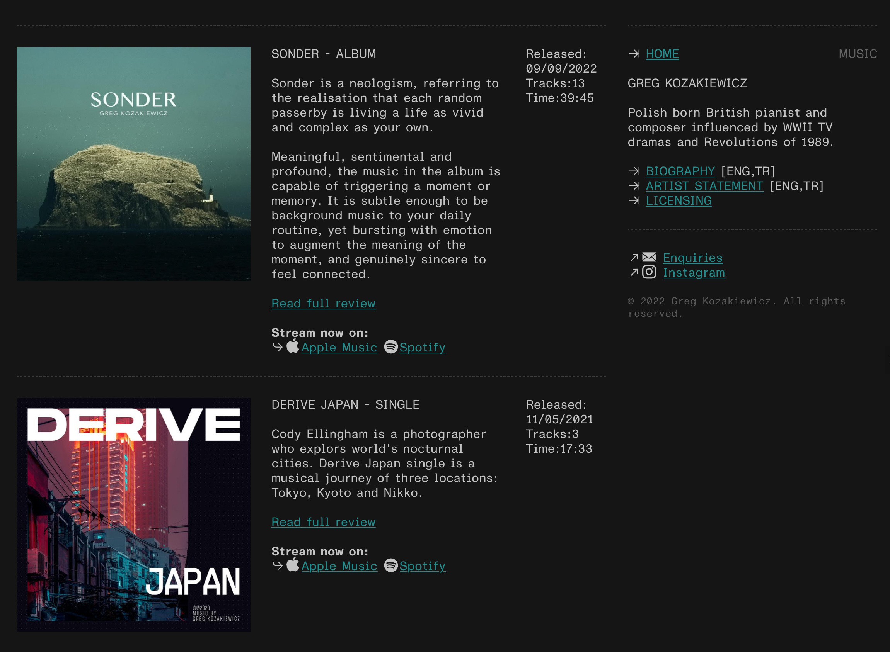890x652 pixels.
Task: Click the Time:17:33 text
Action: (x=559, y=449)
